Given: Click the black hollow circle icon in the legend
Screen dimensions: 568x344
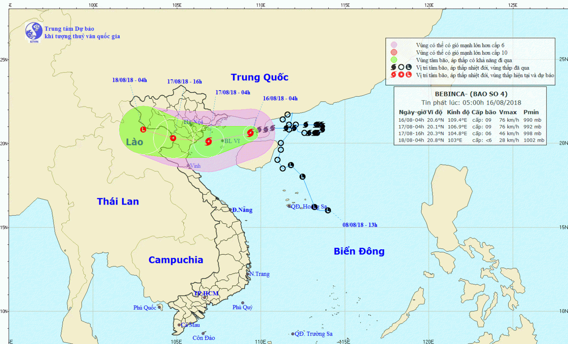Looking at the screenshot, I should (x=401, y=67).
